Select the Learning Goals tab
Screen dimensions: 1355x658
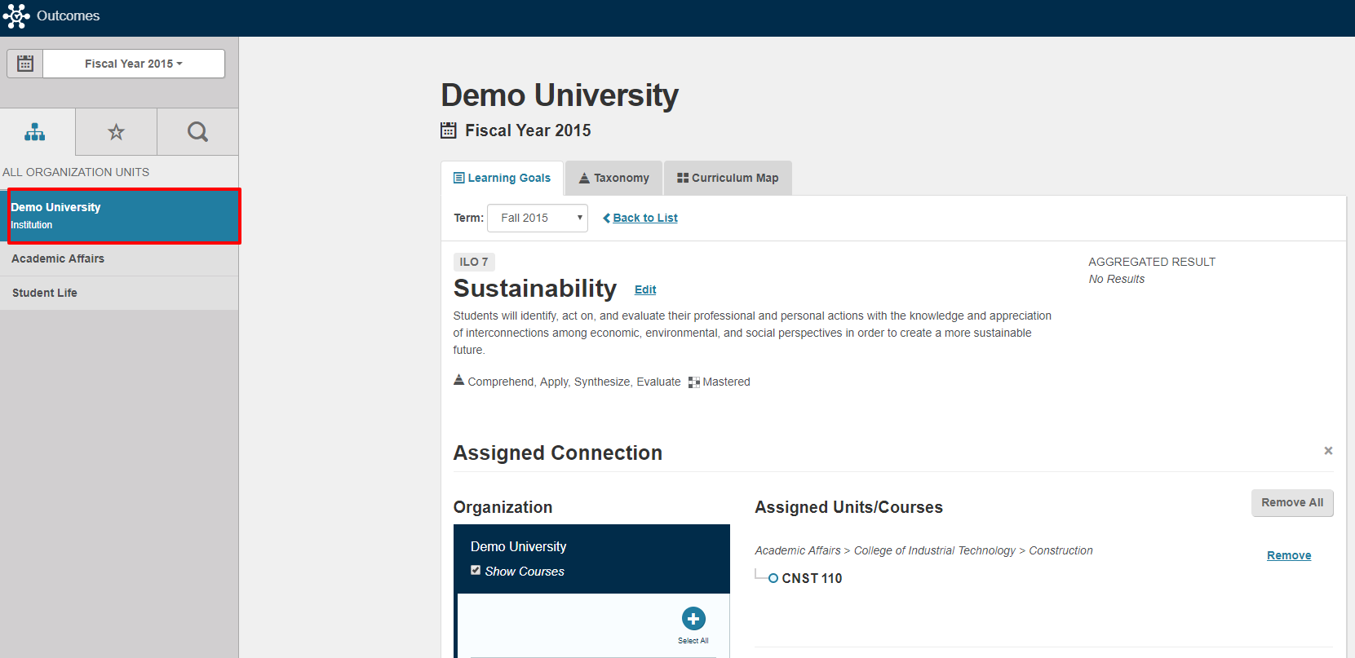coord(502,178)
